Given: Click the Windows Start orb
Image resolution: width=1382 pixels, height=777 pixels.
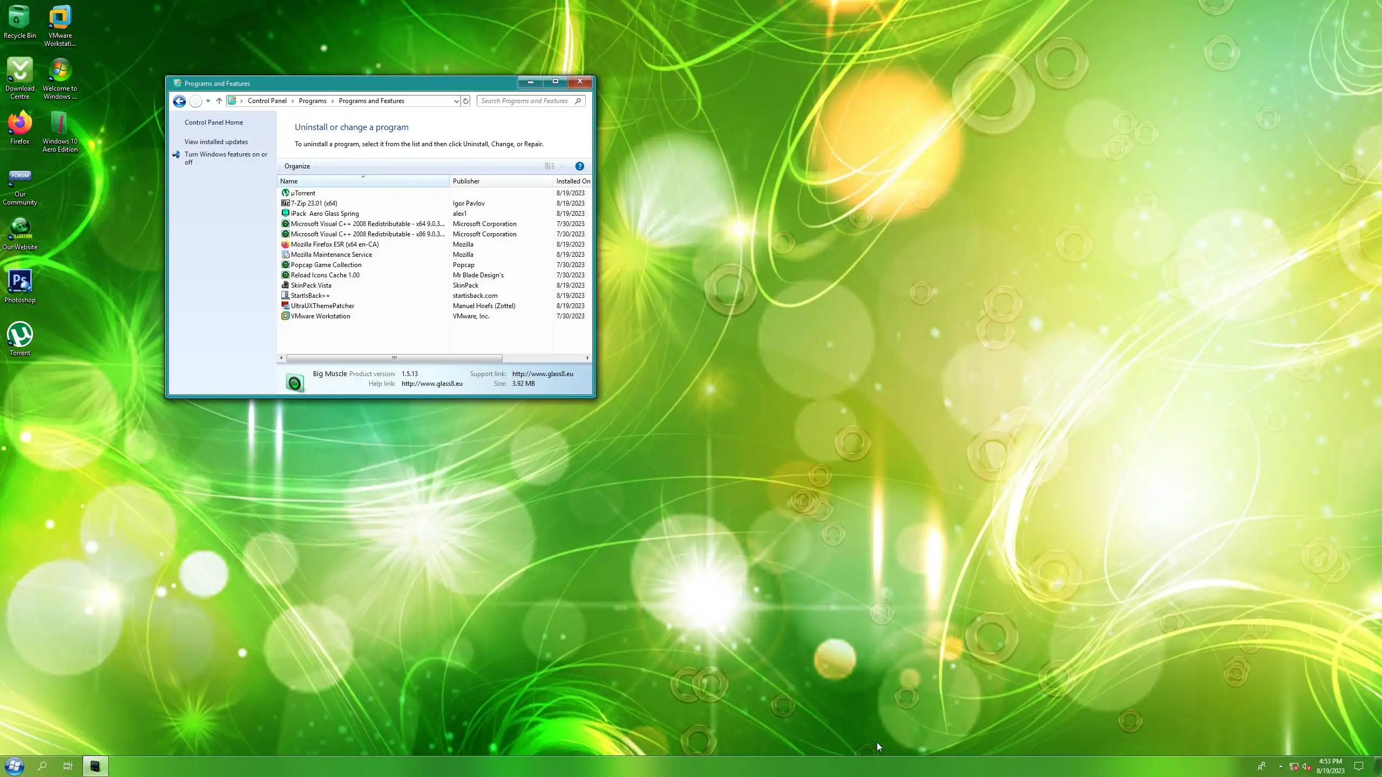Looking at the screenshot, I should click(x=15, y=766).
